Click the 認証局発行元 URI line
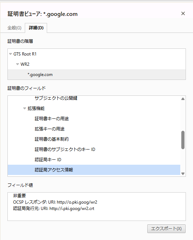This screenshot has width=193, height=240. click(54, 209)
